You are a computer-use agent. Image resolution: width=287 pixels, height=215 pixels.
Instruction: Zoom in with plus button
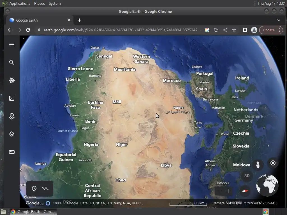click(x=228, y=191)
